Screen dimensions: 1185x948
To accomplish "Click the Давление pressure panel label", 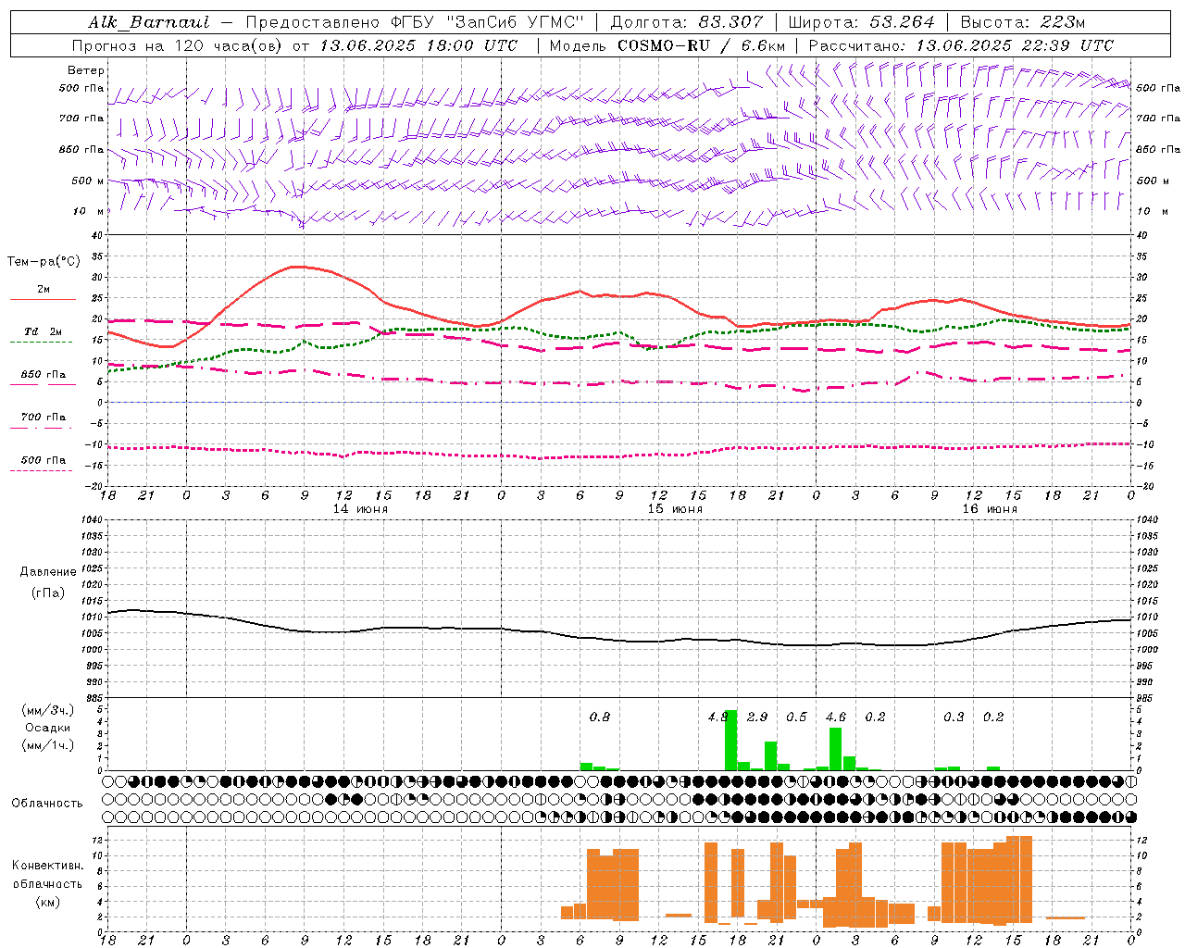I will click(48, 572).
